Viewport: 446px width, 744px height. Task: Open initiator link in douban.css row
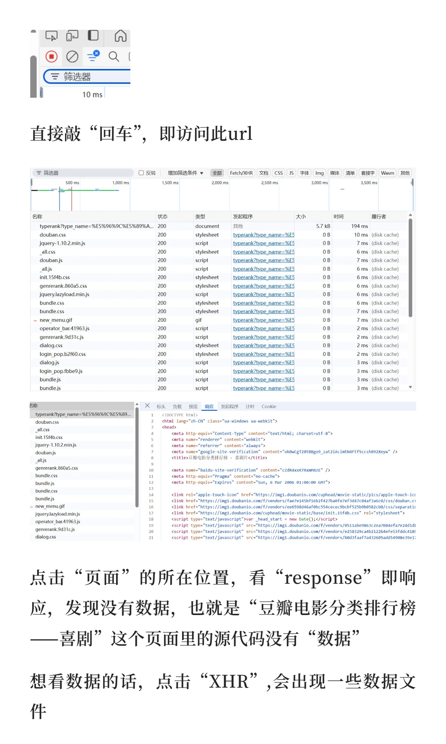tap(263, 235)
